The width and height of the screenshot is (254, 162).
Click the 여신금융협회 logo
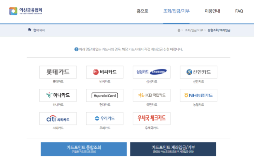point(26,11)
